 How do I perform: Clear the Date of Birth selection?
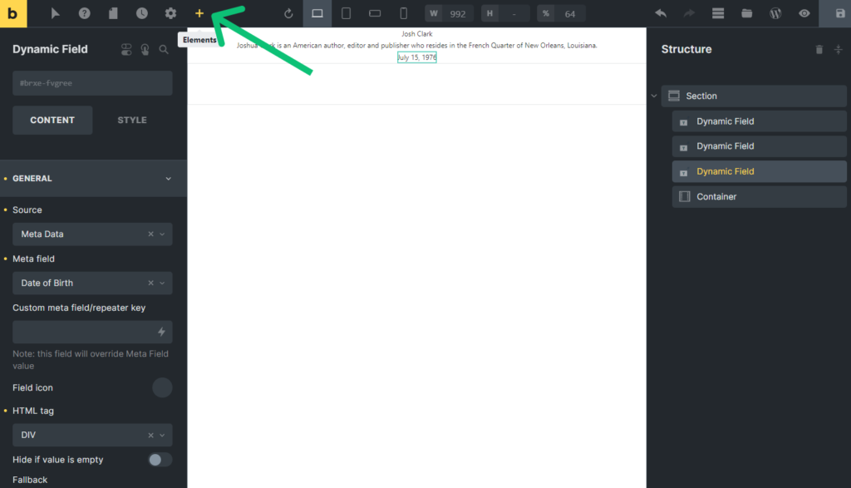[x=151, y=283]
